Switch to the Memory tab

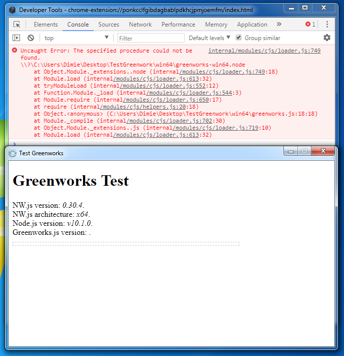(x=216, y=25)
